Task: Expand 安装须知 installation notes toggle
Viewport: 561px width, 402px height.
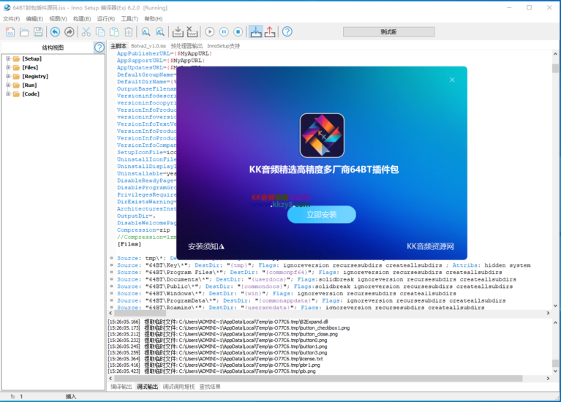Action: (206, 246)
